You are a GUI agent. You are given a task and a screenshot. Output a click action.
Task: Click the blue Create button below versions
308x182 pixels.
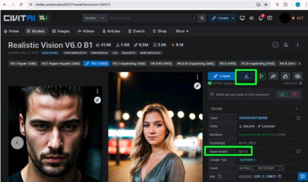click(x=222, y=76)
